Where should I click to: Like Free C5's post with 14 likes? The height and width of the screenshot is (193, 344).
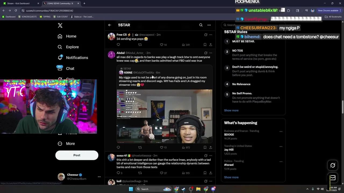coord(163,45)
